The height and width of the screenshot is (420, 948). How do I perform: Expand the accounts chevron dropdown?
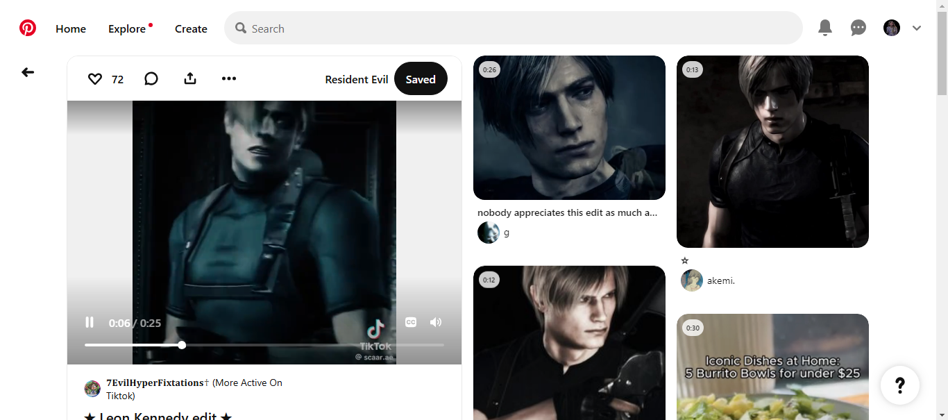click(917, 28)
